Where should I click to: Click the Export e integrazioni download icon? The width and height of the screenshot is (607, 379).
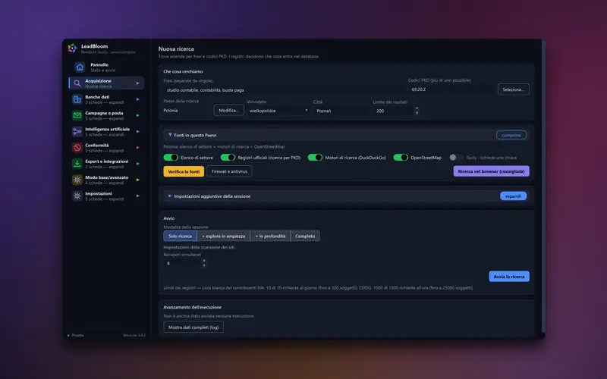tap(77, 164)
